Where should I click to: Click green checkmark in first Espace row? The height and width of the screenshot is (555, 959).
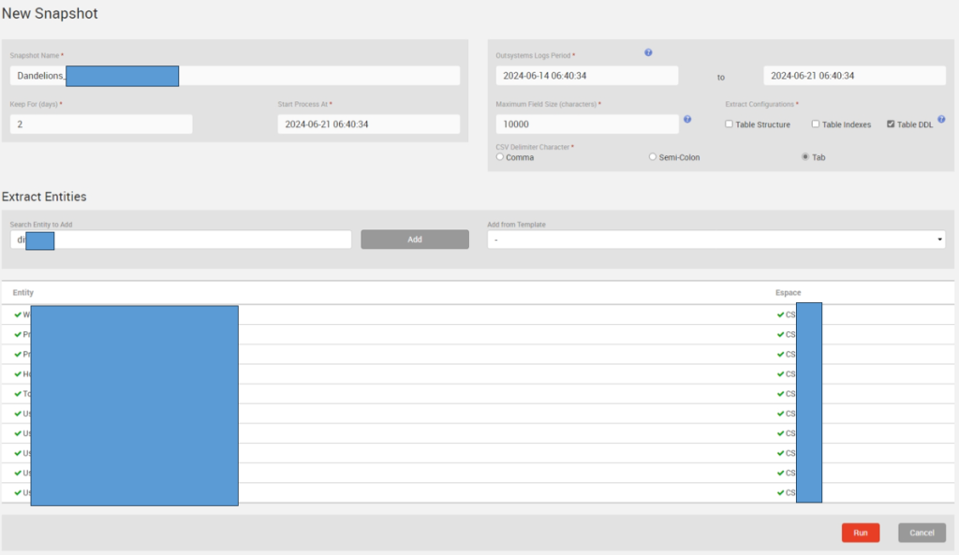781,314
